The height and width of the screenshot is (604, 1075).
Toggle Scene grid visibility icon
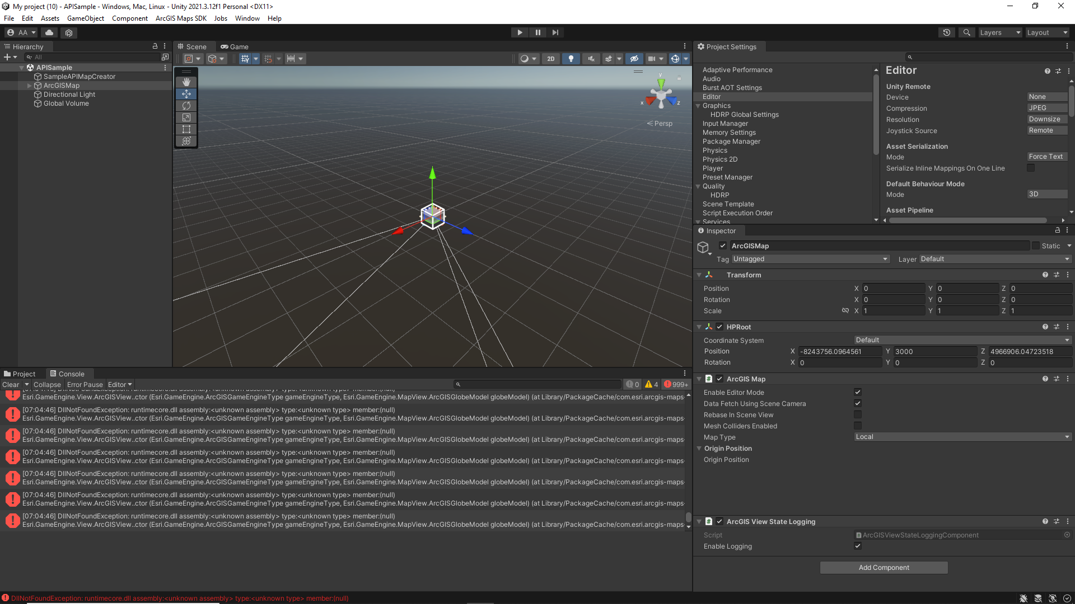pos(245,59)
